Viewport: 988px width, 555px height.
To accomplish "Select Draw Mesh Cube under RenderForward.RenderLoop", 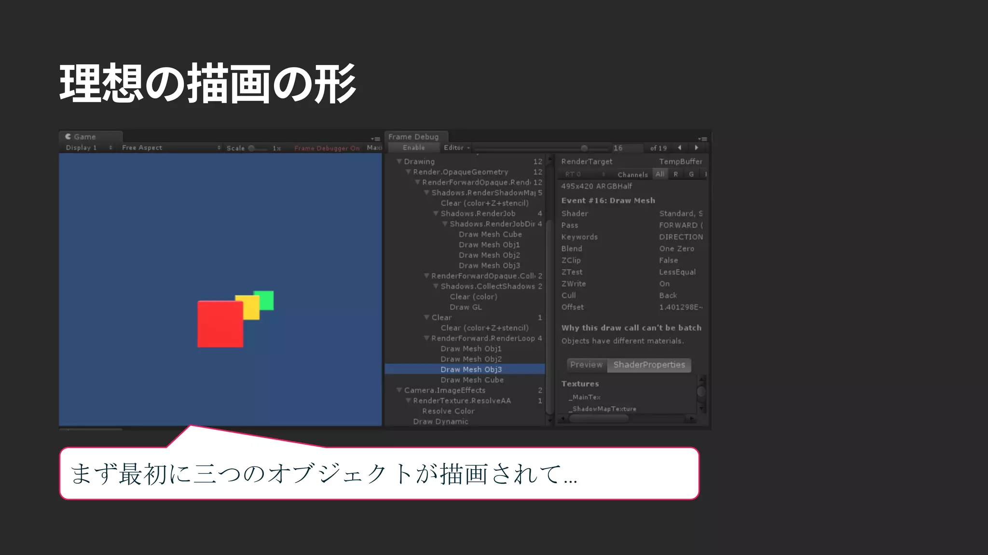I will 472,380.
